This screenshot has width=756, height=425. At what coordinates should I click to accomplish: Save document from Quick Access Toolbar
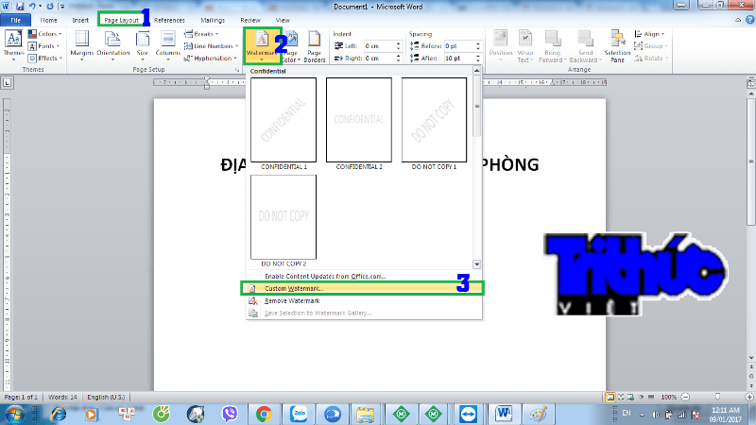coord(20,7)
